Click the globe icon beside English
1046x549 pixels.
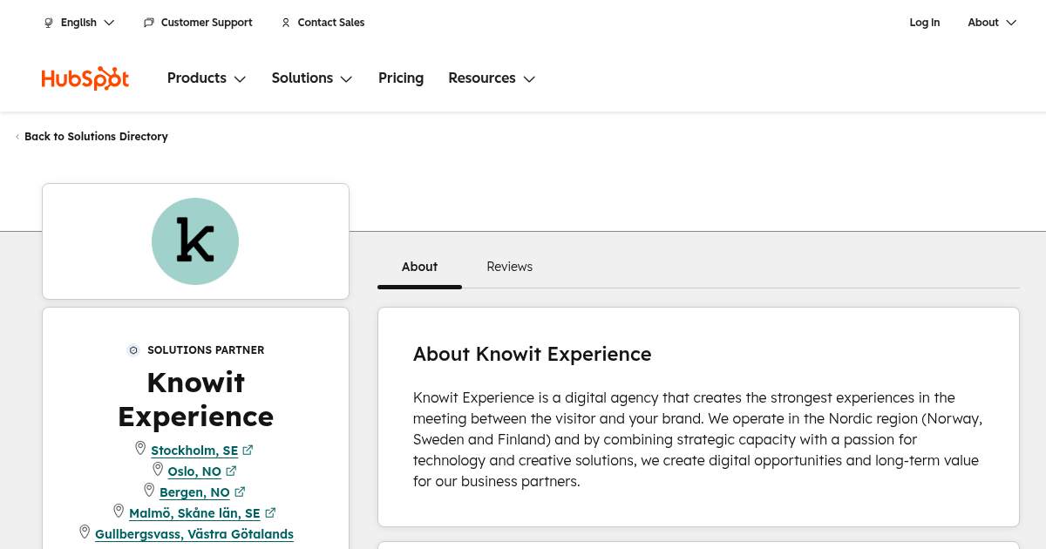pos(49,23)
